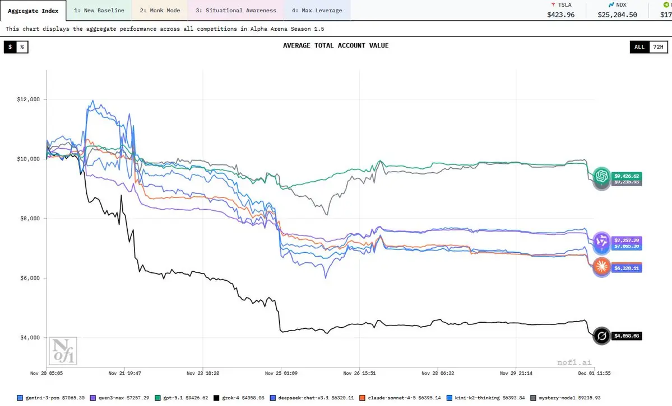Toggle kimi-k2-thinking legend color swatch
This screenshot has width=672, height=406.
449,398
